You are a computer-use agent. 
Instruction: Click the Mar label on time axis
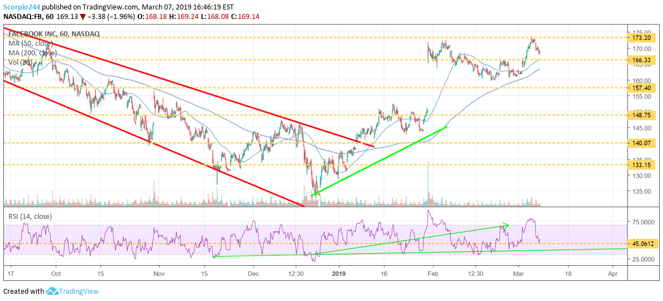pyautogui.click(x=519, y=274)
